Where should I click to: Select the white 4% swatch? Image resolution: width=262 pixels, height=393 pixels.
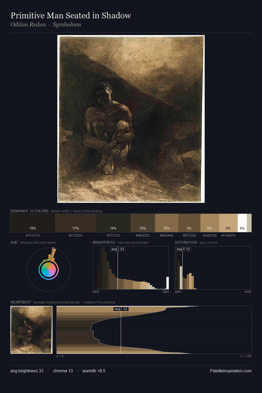(x=242, y=223)
